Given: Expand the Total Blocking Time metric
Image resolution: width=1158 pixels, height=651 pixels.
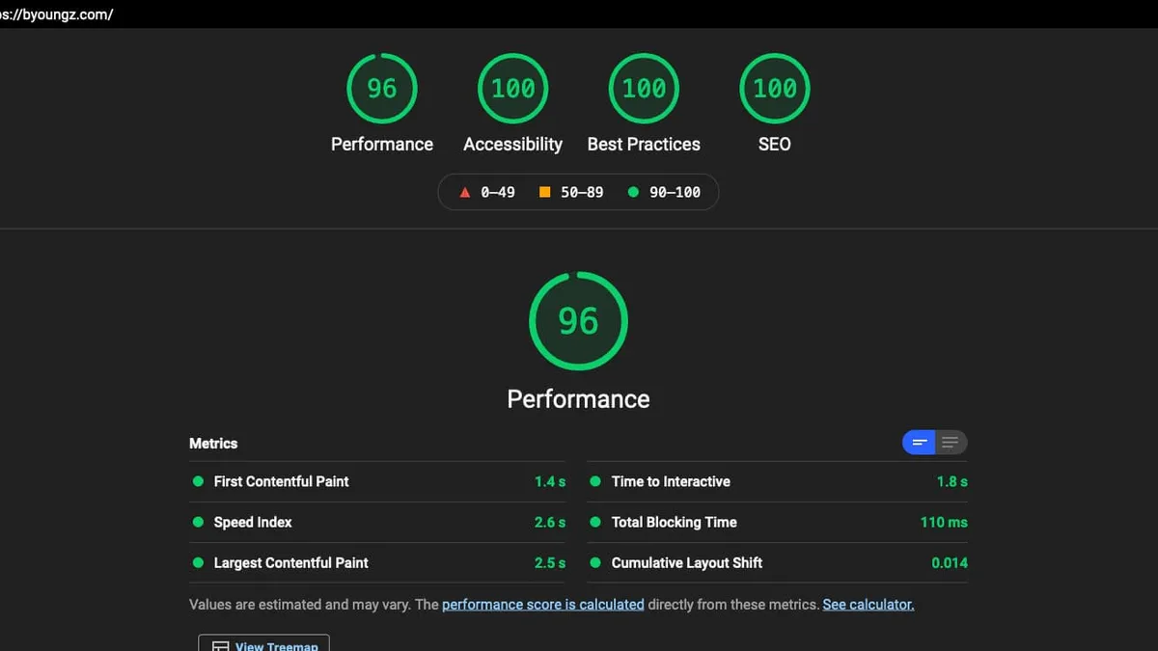Looking at the screenshot, I should tap(778, 522).
